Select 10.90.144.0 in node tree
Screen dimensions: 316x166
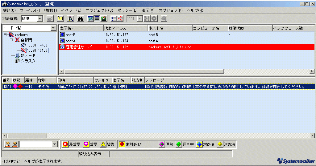tap(37, 45)
